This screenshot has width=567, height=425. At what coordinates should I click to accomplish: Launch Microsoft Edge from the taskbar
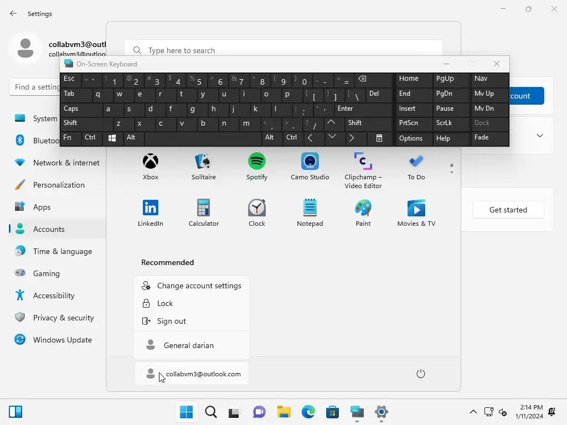(308, 412)
